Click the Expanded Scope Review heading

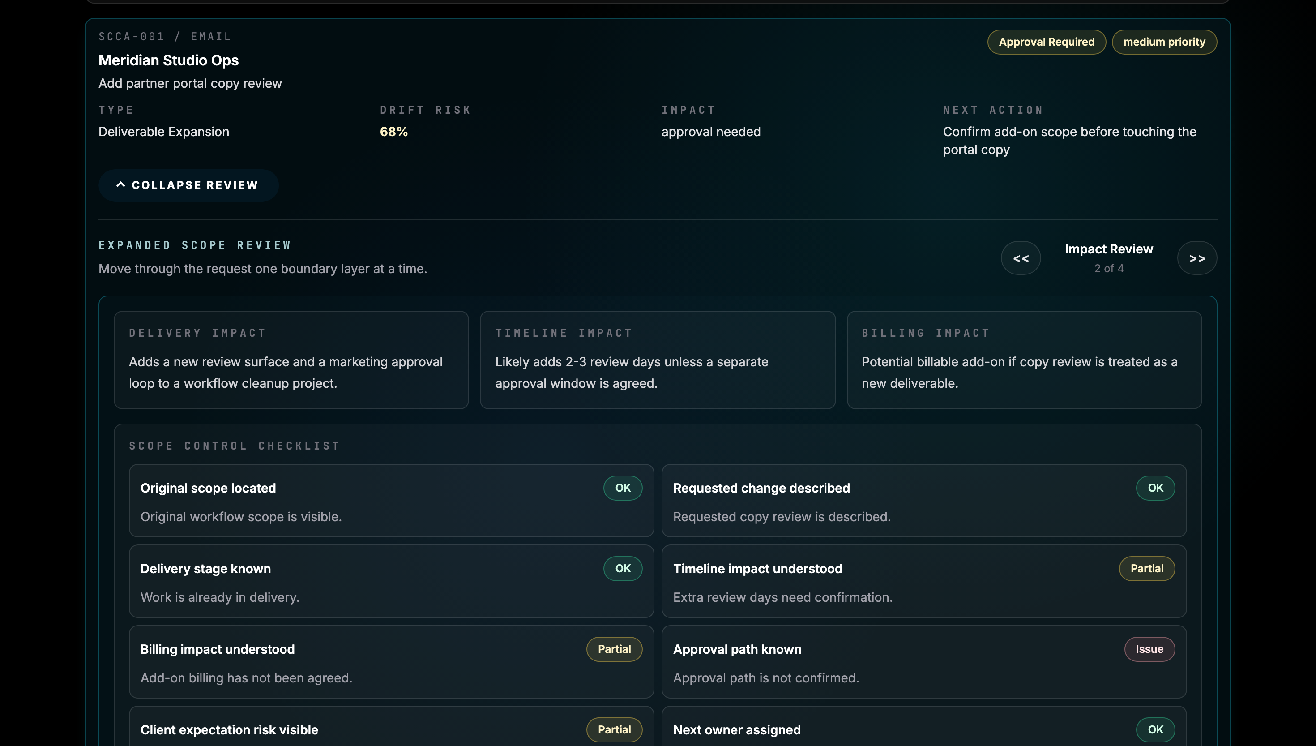(x=195, y=245)
